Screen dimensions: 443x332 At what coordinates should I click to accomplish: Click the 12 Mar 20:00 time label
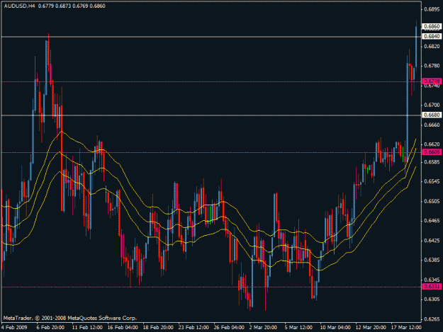pos(371,327)
